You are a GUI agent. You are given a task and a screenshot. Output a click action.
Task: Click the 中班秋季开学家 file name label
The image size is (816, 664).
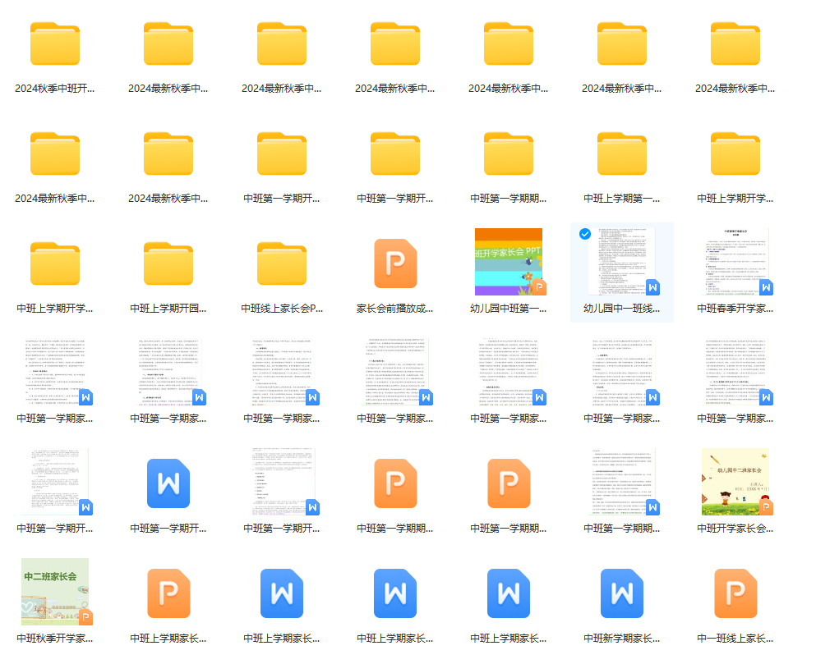pyautogui.click(x=54, y=637)
